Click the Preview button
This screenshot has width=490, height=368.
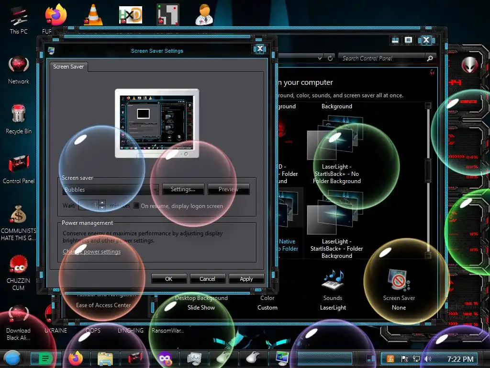[x=228, y=189]
